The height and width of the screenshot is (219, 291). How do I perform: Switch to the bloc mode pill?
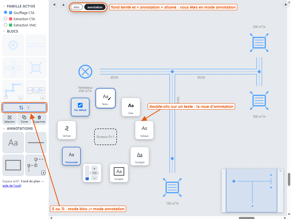point(77,7)
